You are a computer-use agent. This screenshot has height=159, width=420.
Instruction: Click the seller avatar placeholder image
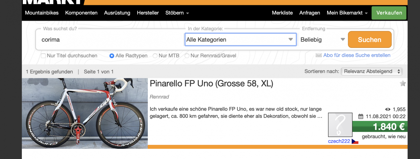pos(340,125)
